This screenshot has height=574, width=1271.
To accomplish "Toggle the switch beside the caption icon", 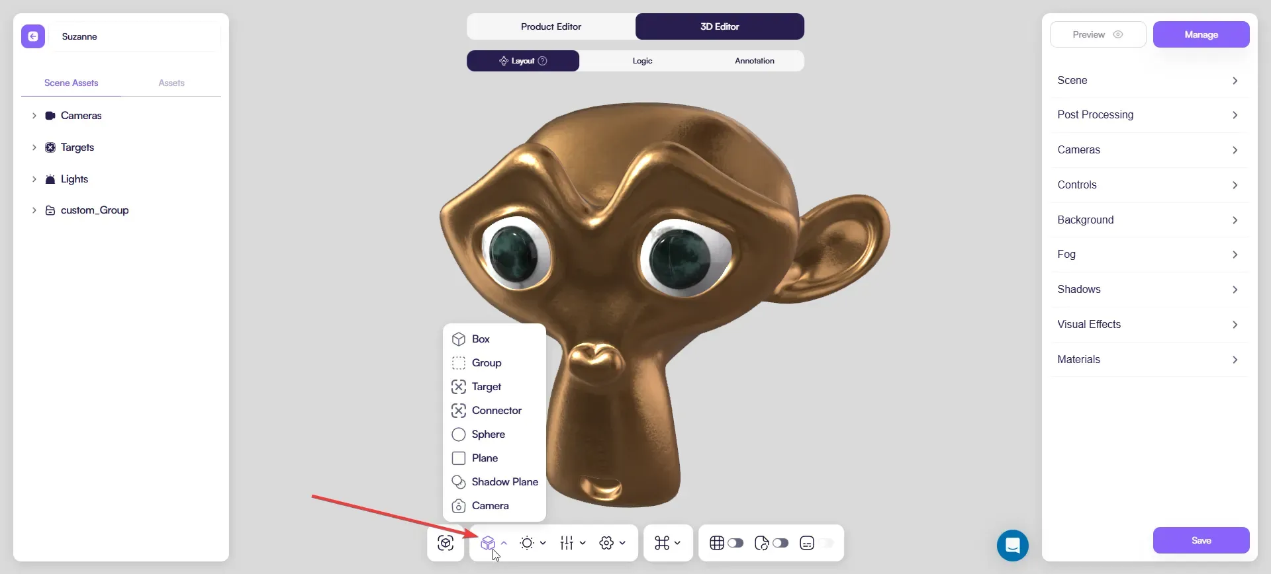I will (825, 543).
